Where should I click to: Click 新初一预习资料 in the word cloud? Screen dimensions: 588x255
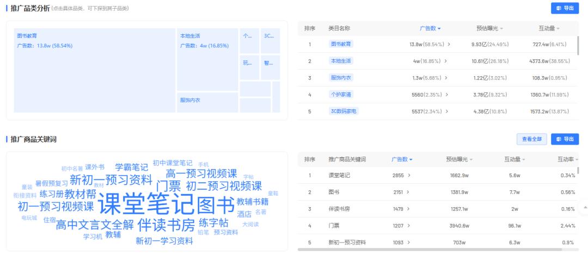point(111,180)
